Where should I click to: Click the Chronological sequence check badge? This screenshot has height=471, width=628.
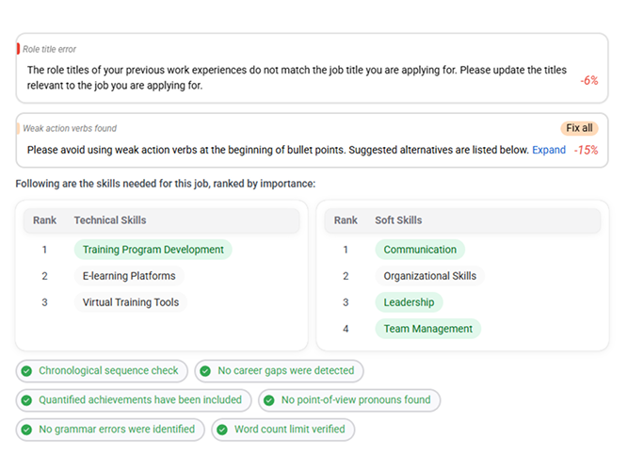pyautogui.click(x=102, y=371)
